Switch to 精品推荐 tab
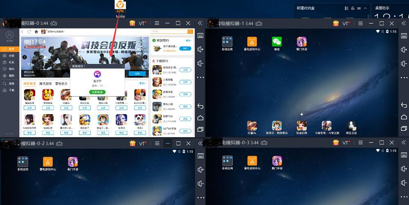 pyautogui.click(x=30, y=84)
